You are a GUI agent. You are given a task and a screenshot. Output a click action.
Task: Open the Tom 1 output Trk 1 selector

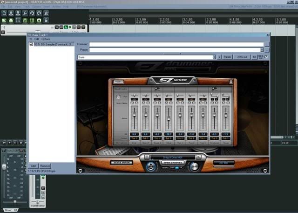point(180,138)
